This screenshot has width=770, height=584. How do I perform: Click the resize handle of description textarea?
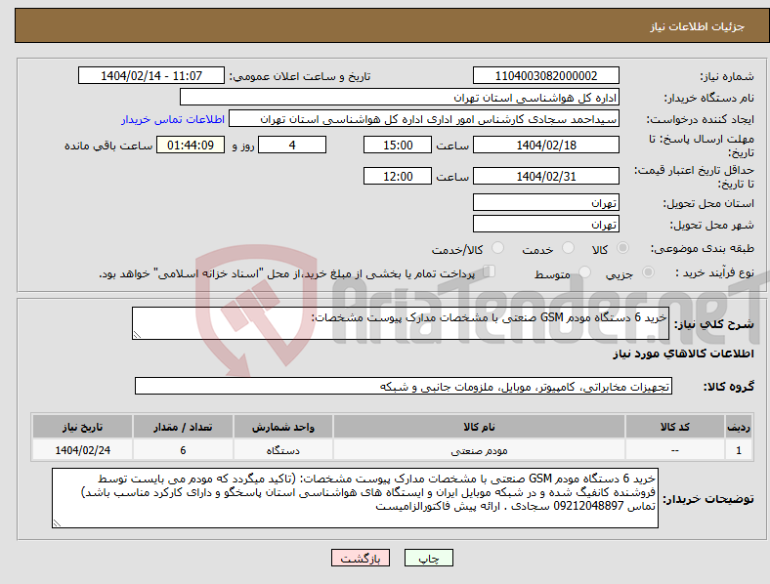[137, 335]
